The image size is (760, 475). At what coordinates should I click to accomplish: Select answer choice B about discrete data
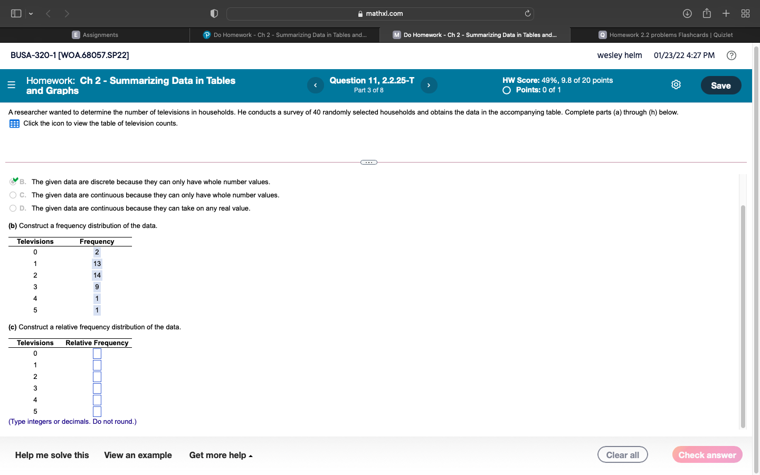(x=13, y=182)
